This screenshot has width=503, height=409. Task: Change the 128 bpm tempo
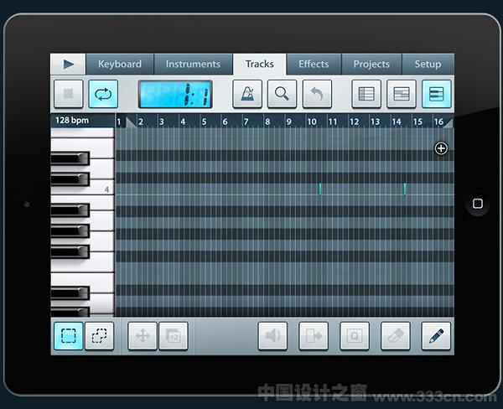72,121
